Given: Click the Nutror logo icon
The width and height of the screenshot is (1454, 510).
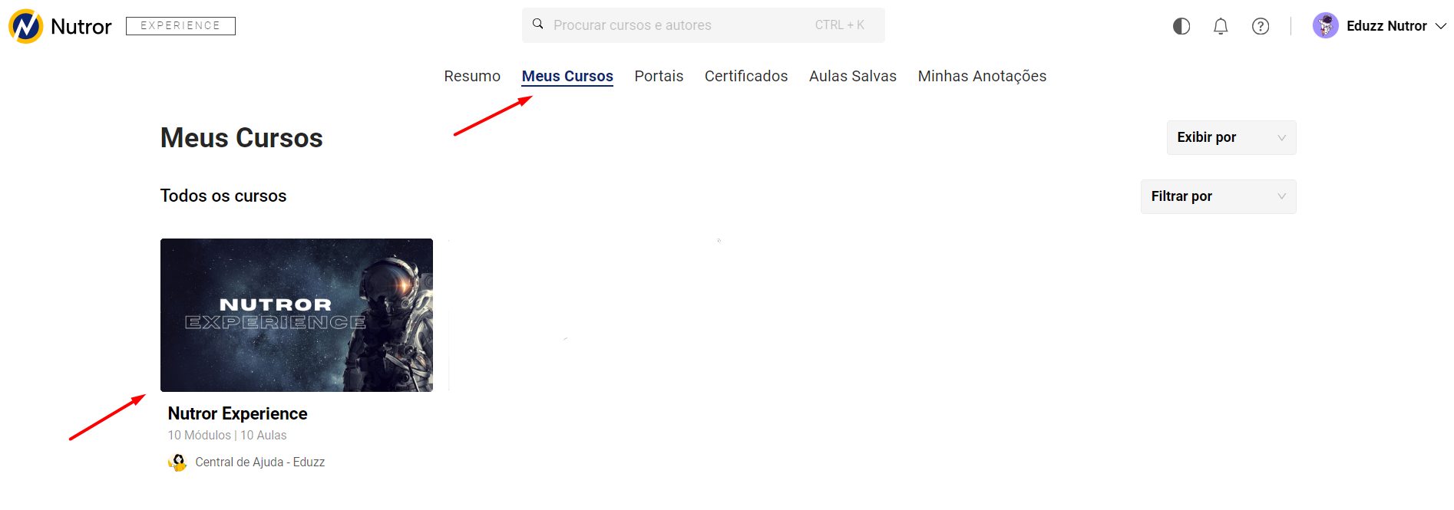Looking at the screenshot, I should [x=26, y=26].
